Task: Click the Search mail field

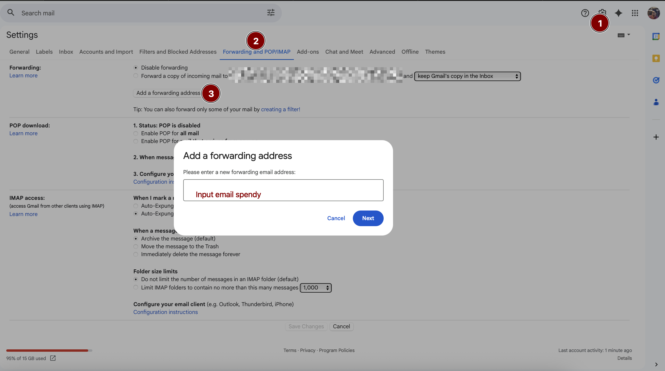Action: (x=141, y=13)
